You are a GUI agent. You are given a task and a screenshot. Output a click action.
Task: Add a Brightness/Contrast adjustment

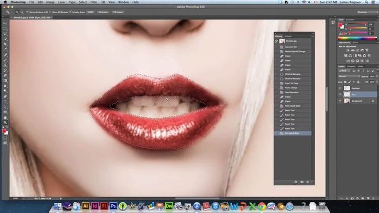click(x=348, y=50)
